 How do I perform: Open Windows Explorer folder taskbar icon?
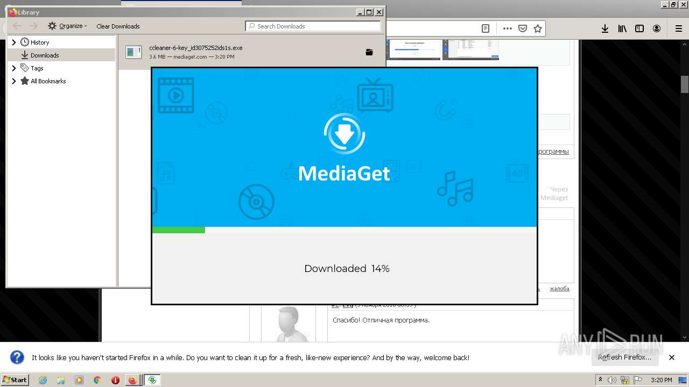coord(61,380)
